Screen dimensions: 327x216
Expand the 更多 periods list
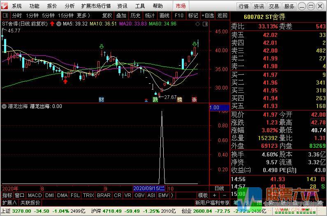click(x=83, y=16)
